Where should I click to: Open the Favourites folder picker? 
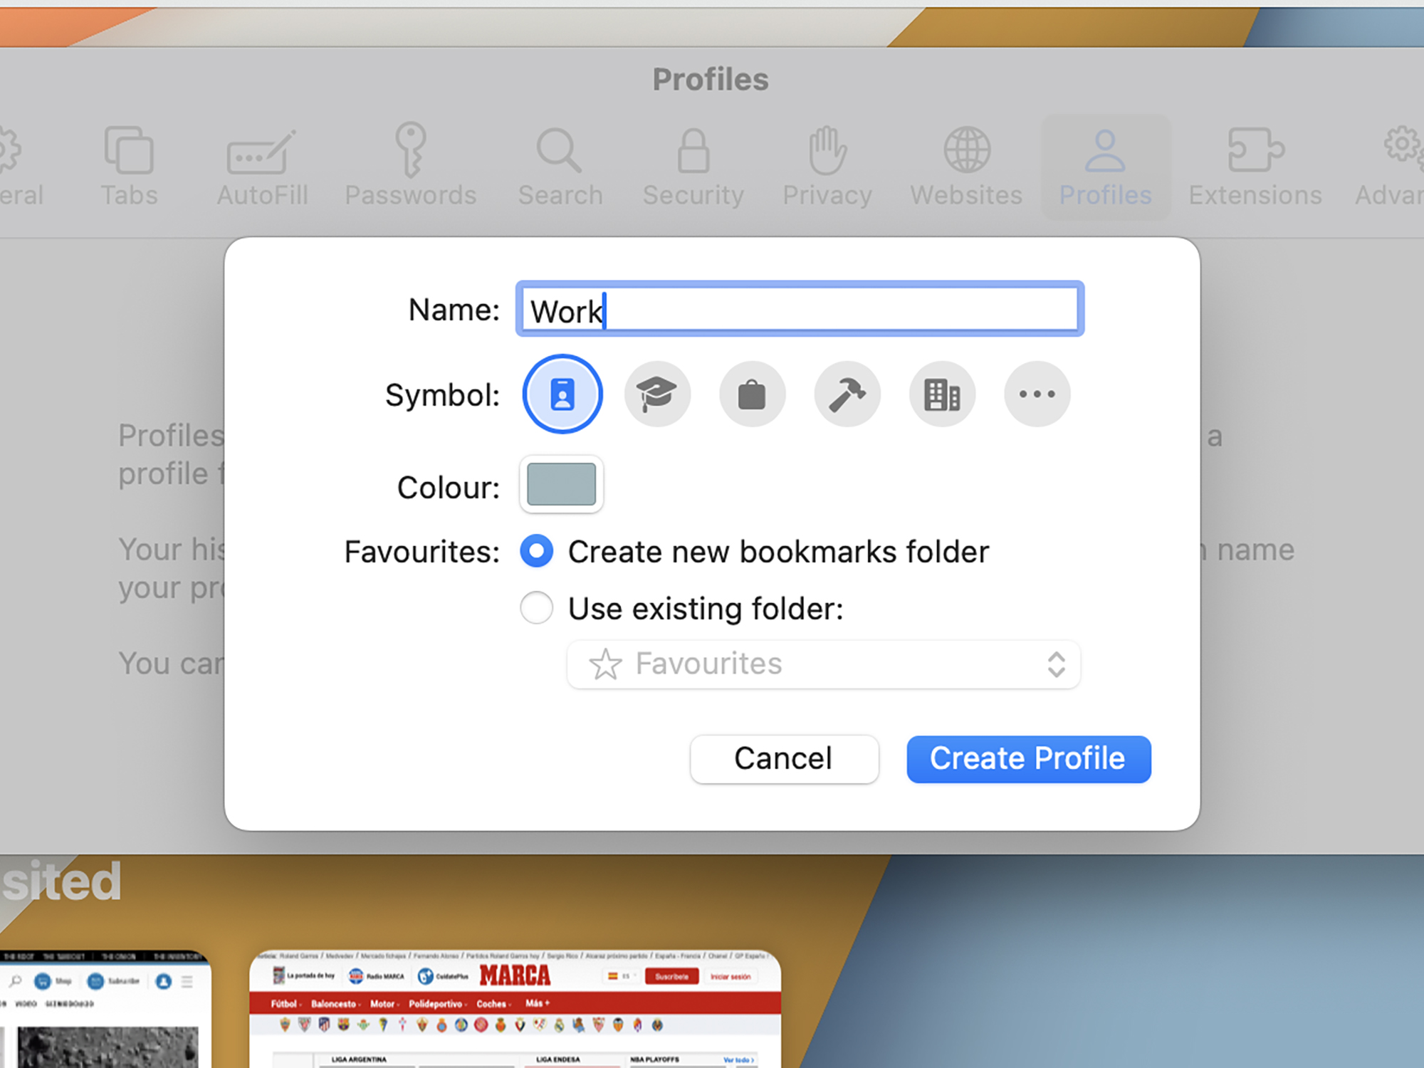click(x=824, y=662)
